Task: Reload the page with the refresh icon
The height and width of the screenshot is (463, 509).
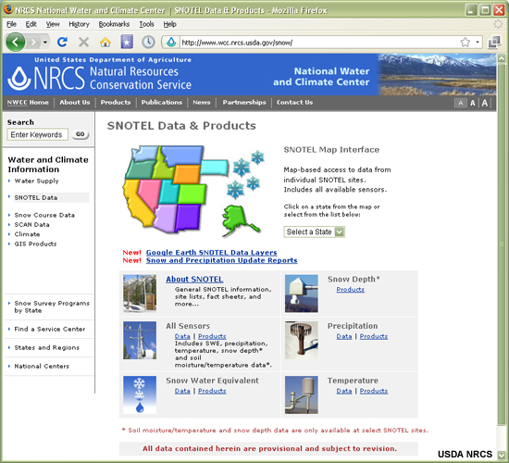Action: pyautogui.click(x=62, y=42)
